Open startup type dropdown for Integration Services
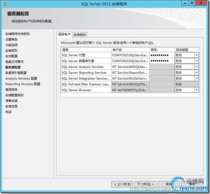Viewport: 210px width, 194px height. pyautogui.click(x=196, y=78)
